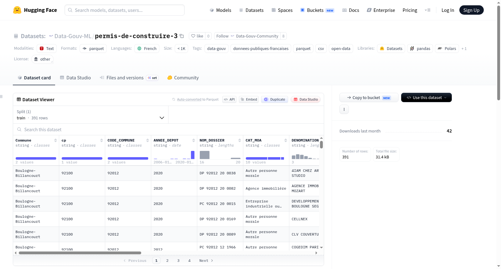Viewport: 501px width, 269px height.
Task: Go to Spaces in top navigation
Action: click(282, 10)
